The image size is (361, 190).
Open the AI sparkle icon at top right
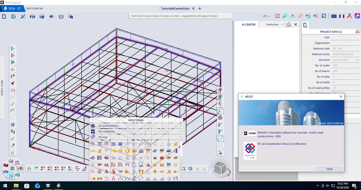357,16
